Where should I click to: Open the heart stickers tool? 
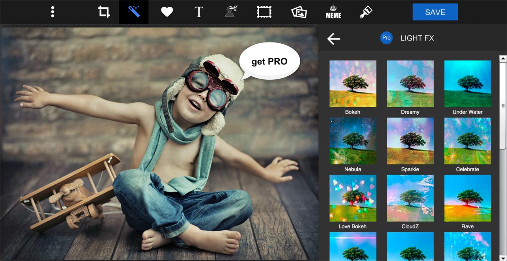click(x=167, y=12)
